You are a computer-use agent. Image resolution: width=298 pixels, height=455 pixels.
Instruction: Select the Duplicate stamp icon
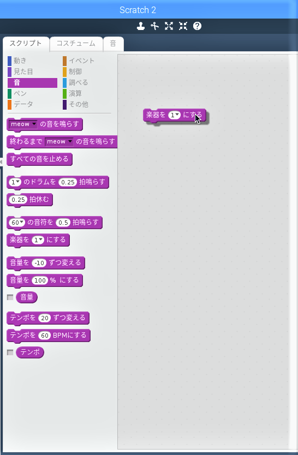coord(141,26)
